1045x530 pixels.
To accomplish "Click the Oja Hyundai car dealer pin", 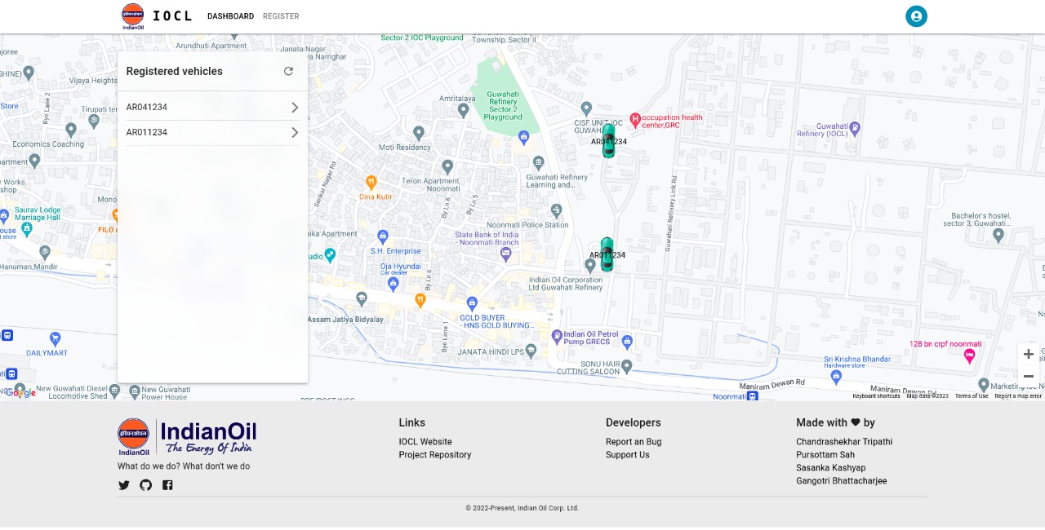I will click(394, 284).
